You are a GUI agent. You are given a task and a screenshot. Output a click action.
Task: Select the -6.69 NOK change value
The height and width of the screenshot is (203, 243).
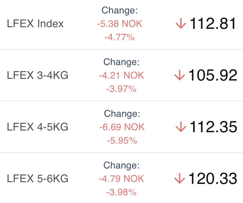pos(122,127)
